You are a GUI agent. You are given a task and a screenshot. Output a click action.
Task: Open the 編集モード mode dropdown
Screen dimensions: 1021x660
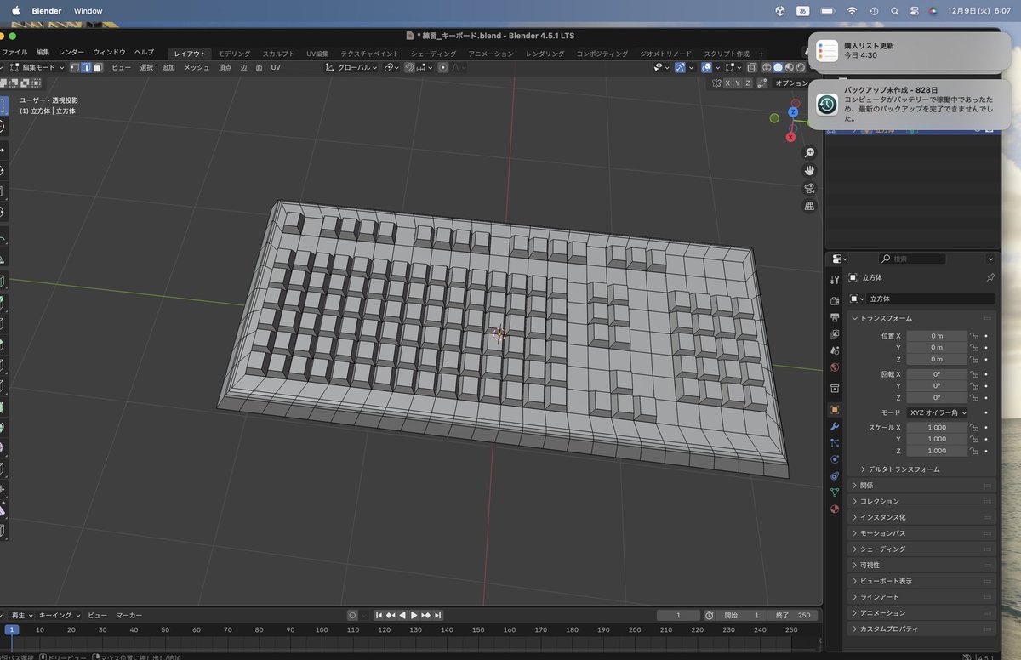pyautogui.click(x=37, y=67)
